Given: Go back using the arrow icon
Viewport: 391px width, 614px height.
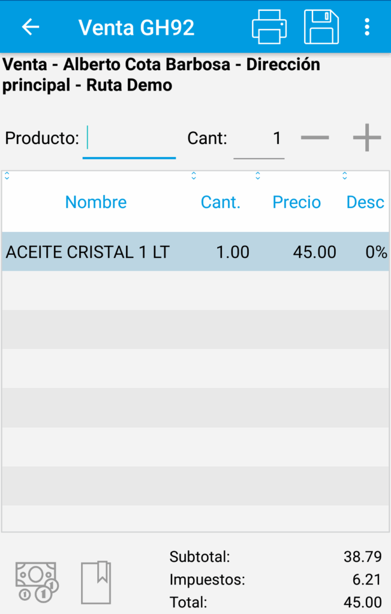Looking at the screenshot, I should (x=30, y=27).
